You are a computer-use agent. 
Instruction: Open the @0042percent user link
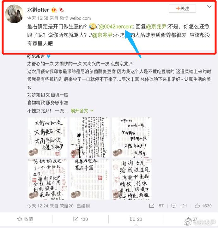(116, 27)
